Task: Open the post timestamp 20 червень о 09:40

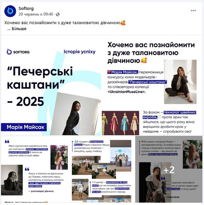Action: click(36, 14)
